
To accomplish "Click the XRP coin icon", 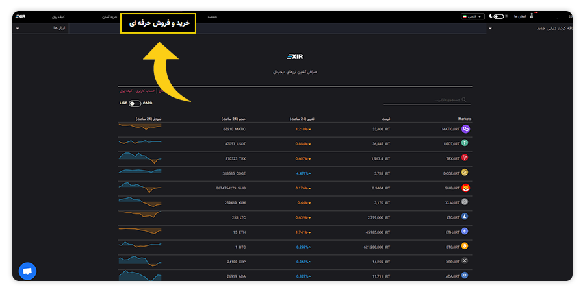I will pos(465,261).
